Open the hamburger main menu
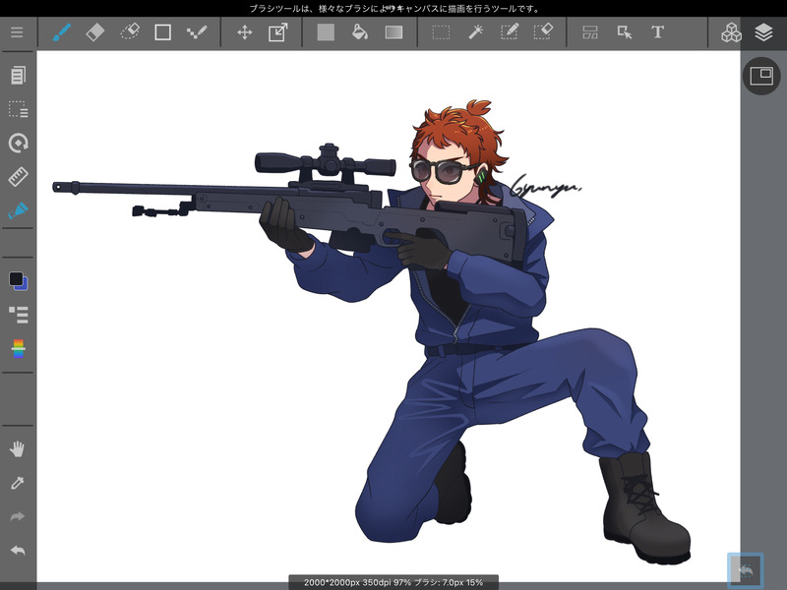Viewport: 787px width, 590px height. tap(17, 32)
